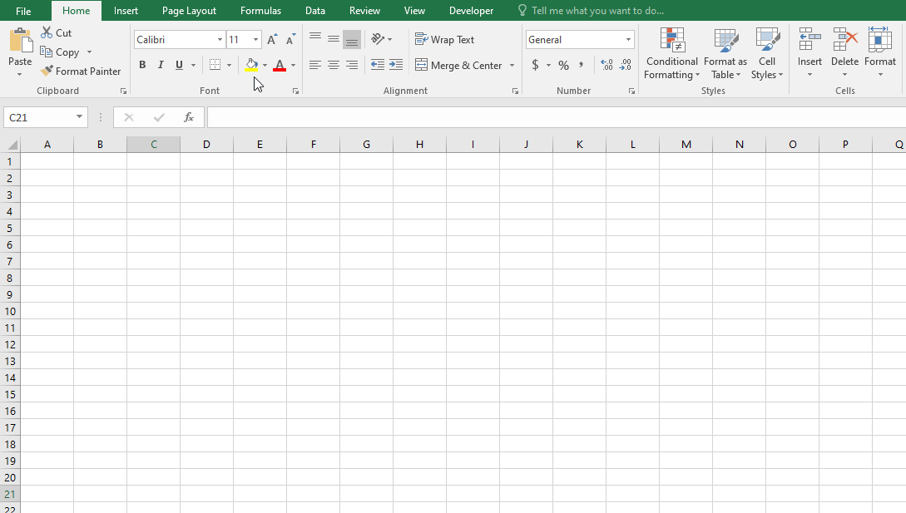Open the Calibri font name dropdown
Image resolution: width=906 pixels, height=513 pixels.
(220, 40)
